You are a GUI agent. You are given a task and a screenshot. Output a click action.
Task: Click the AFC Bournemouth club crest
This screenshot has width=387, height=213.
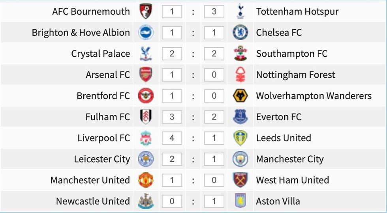[x=146, y=11]
